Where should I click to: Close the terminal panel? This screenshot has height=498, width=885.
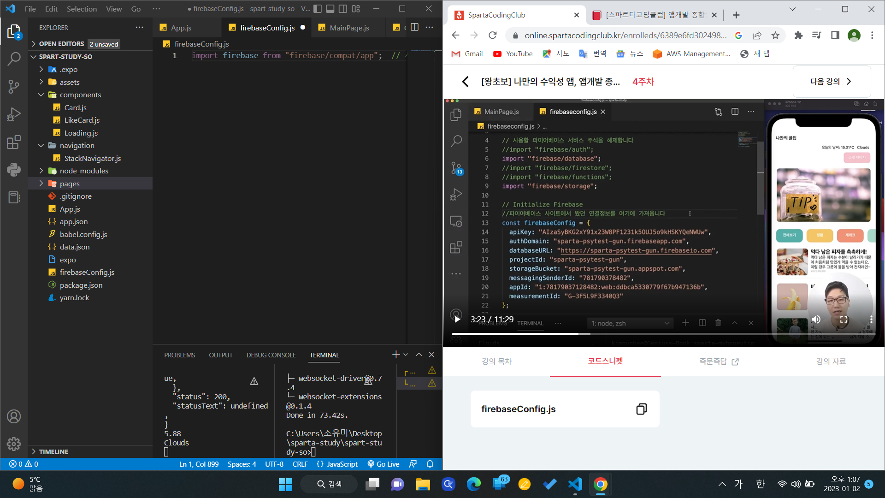pos(431,354)
